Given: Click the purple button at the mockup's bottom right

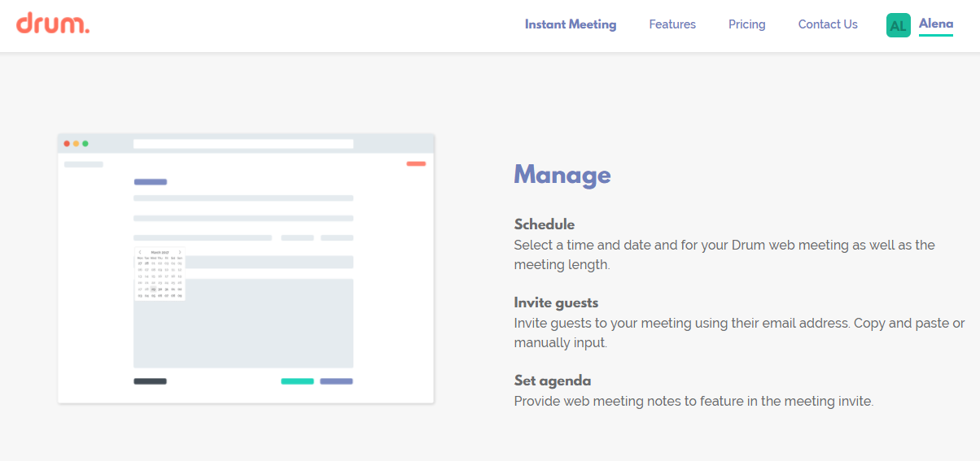Looking at the screenshot, I should 336,381.
